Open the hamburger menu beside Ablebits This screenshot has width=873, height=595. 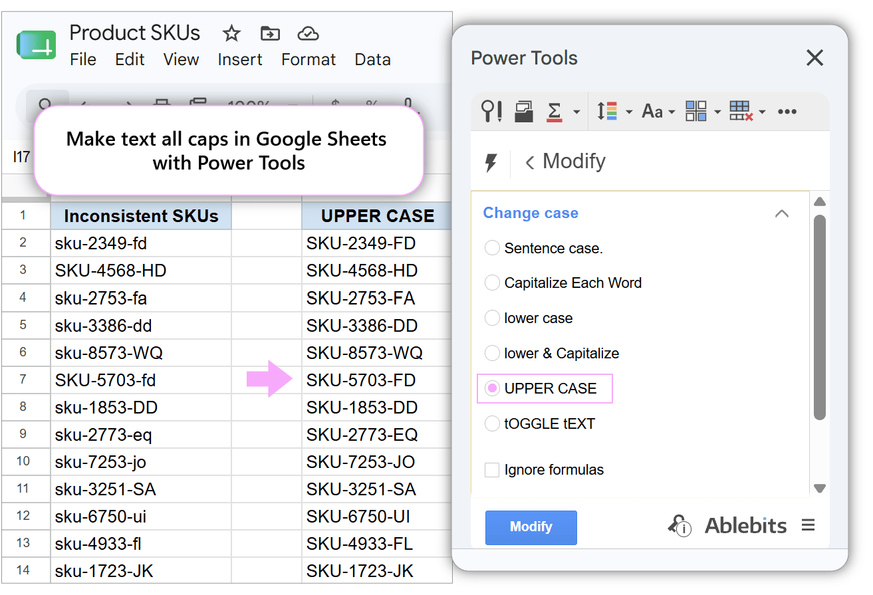pyautogui.click(x=809, y=525)
